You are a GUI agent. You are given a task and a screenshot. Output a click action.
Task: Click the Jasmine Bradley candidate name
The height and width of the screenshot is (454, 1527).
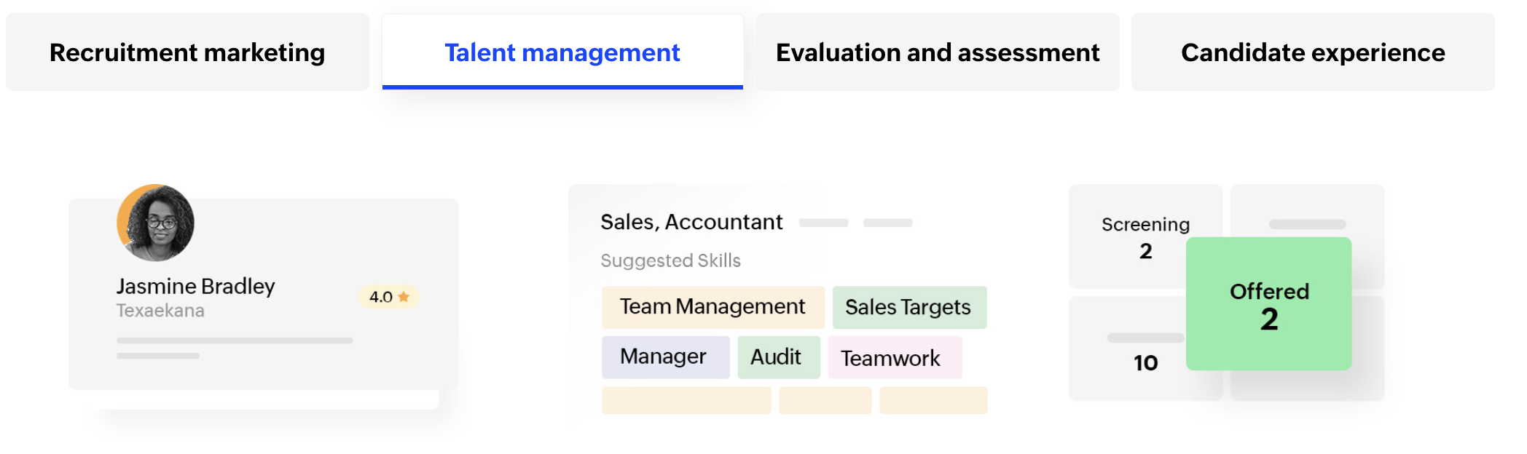(x=195, y=286)
